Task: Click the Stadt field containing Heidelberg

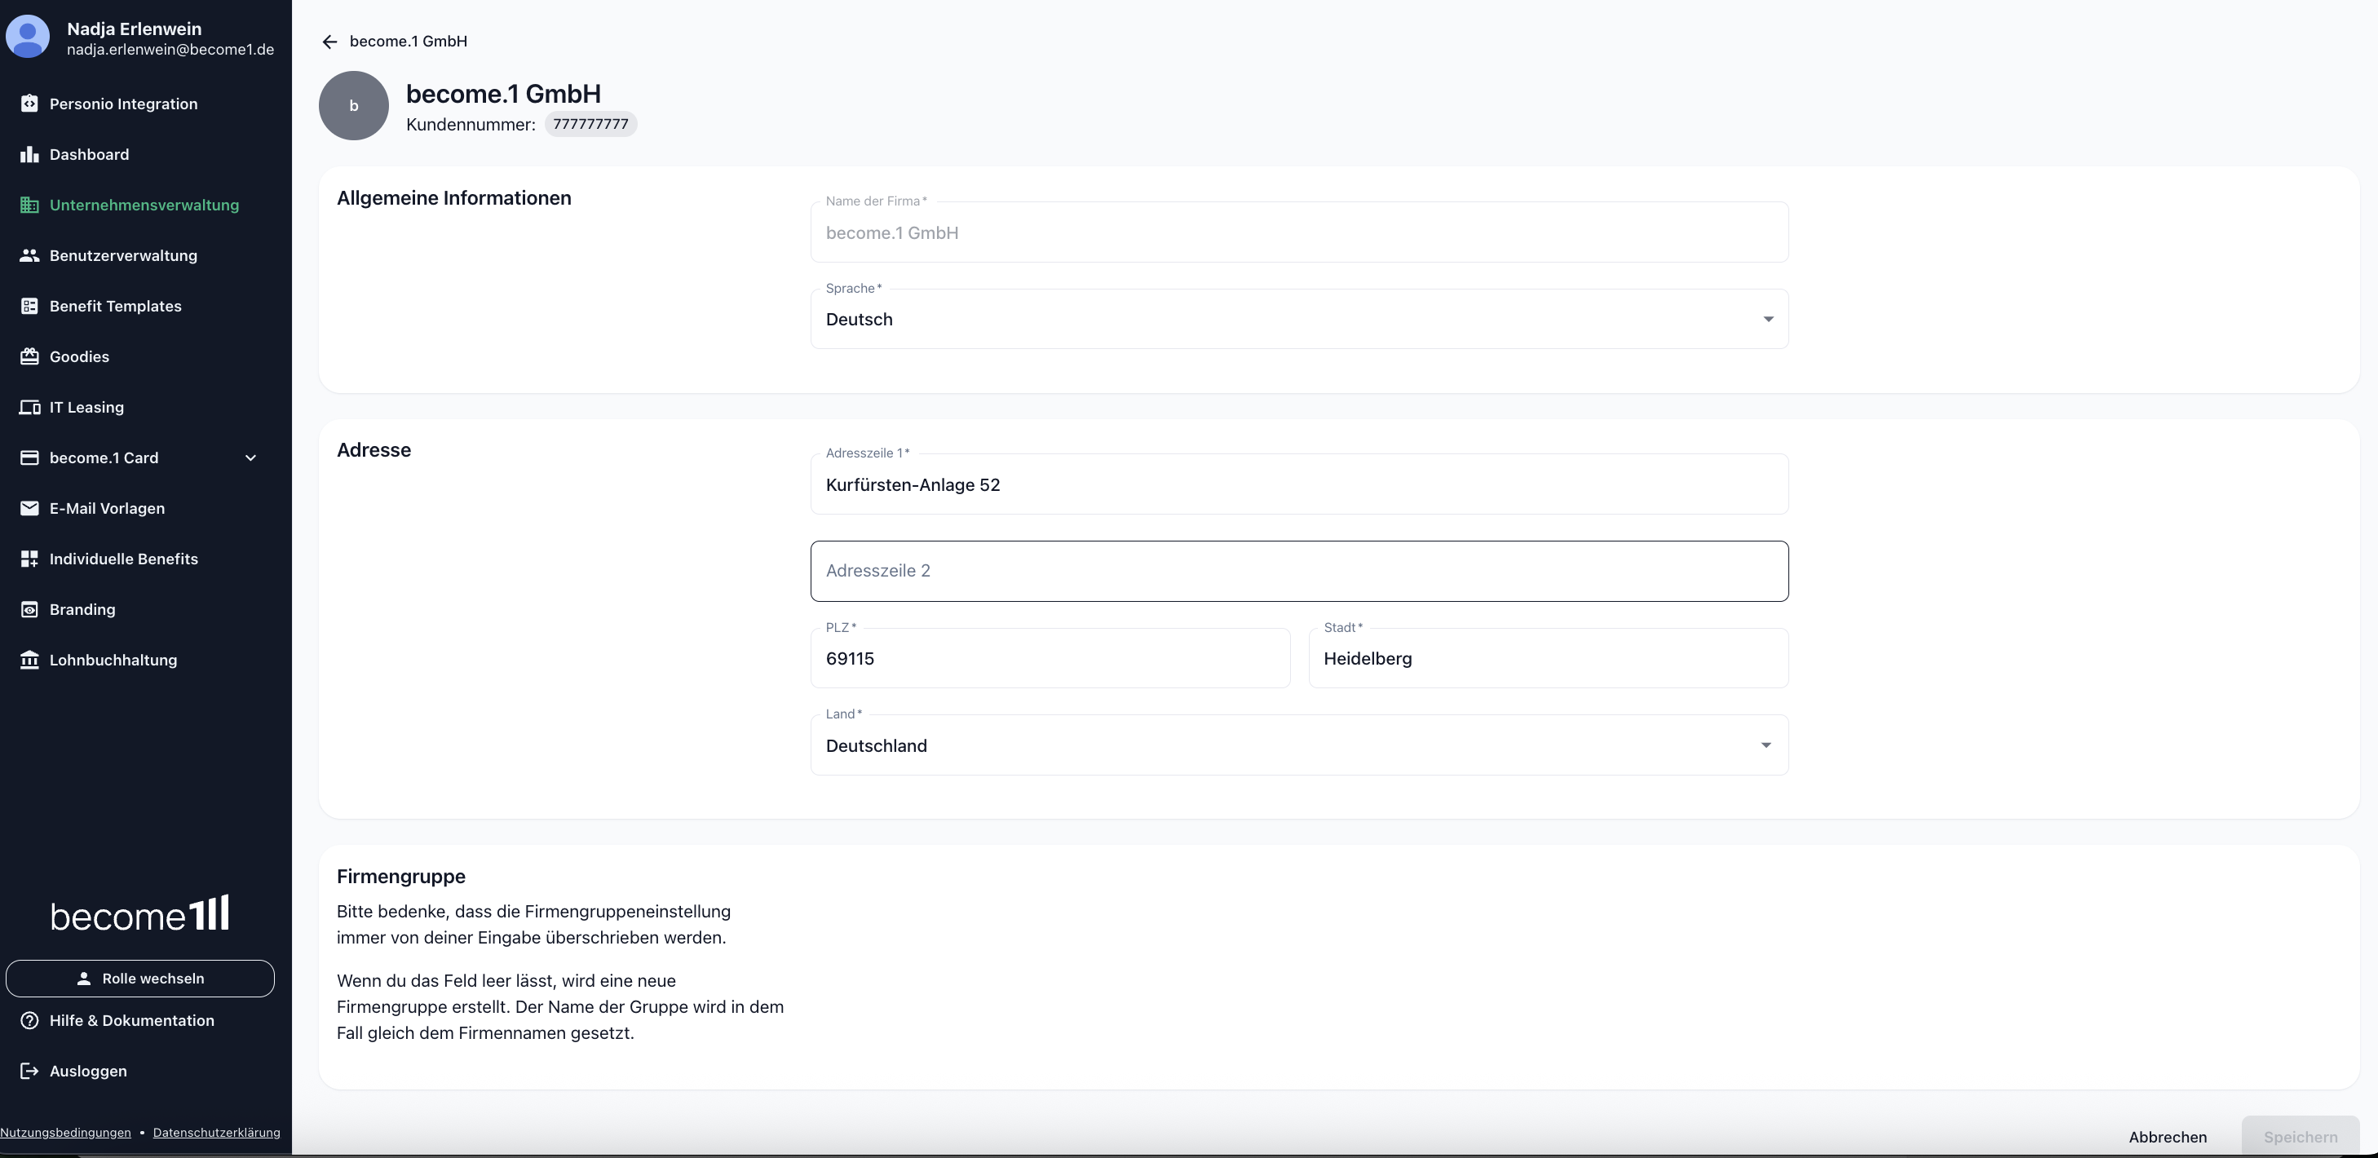Action: pyautogui.click(x=1548, y=658)
